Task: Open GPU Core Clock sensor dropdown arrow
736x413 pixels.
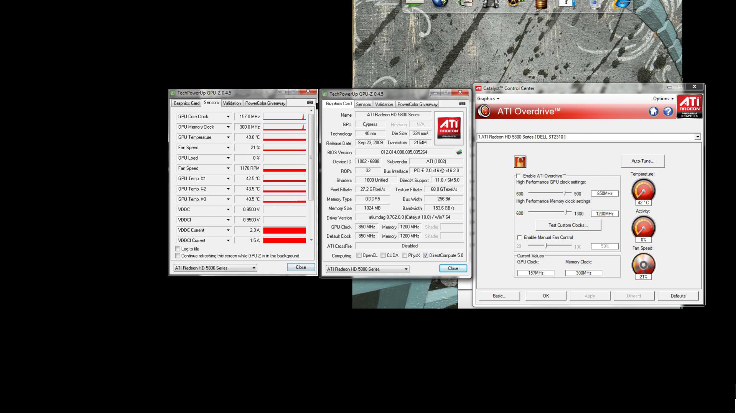Action: click(228, 117)
